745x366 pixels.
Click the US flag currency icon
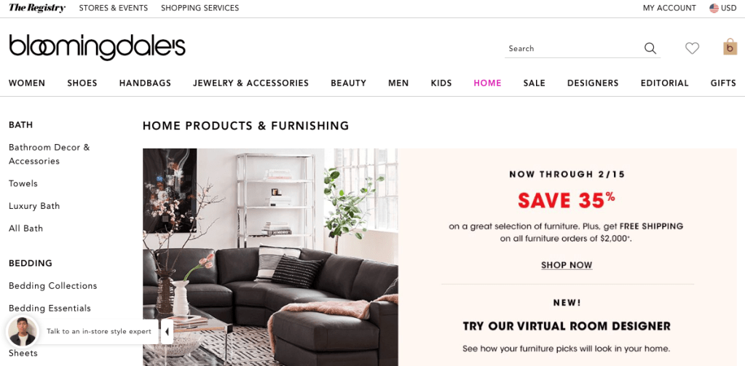click(714, 8)
